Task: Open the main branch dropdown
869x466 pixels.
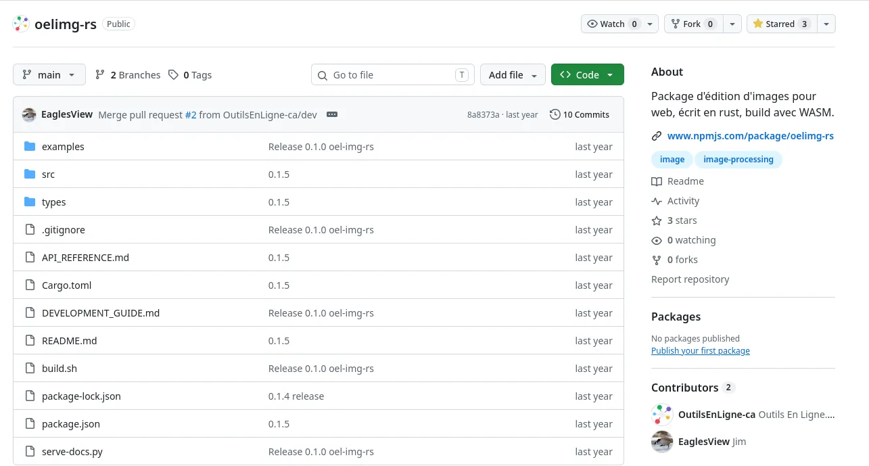Action: point(49,74)
